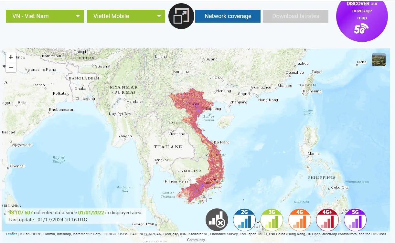Image resolution: width=395 pixels, height=243 pixels.
Task: Click Ho Chi Minh City on map
Action: click(x=211, y=181)
